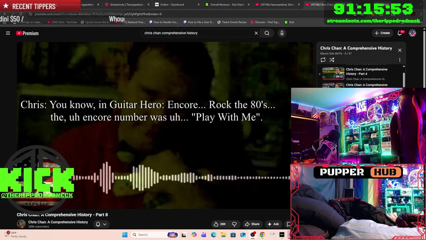
Task: Open channel notification preferences dropdown
Action: click(x=101, y=224)
